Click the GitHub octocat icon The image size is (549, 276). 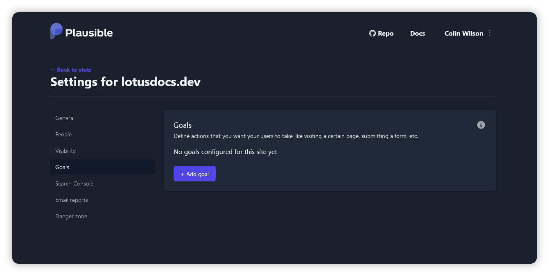point(372,34)
